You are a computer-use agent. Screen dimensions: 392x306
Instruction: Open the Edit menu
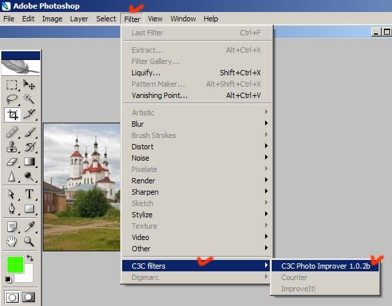coord(28,19)
